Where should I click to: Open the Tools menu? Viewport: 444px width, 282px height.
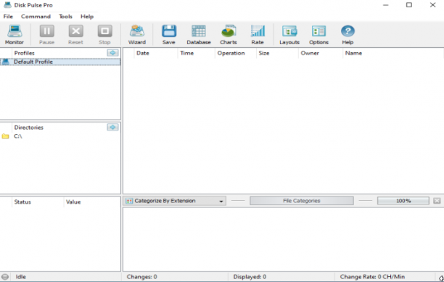[65, 17]
